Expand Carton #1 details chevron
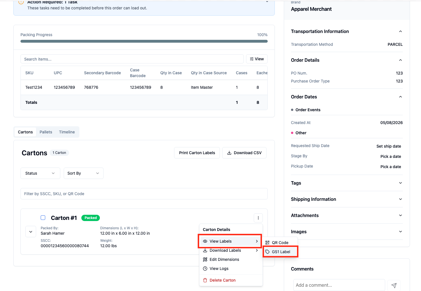 [x=31, y=232]
